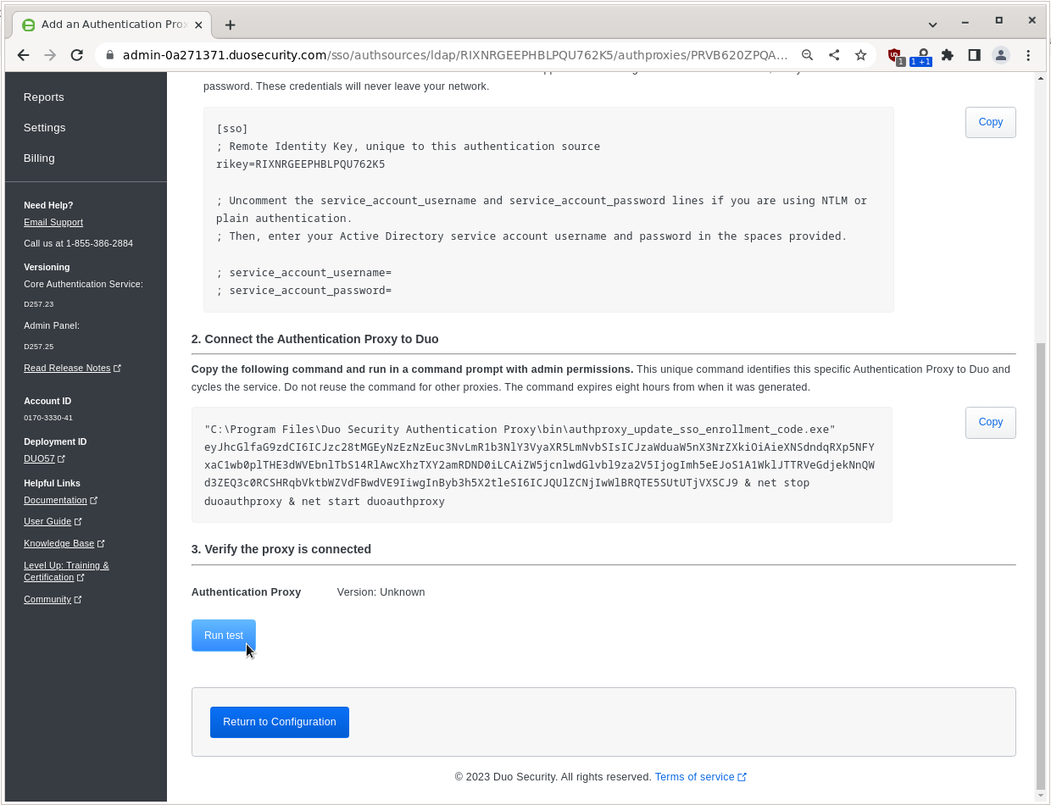Expand the tab search chevron

coord(932,25)
